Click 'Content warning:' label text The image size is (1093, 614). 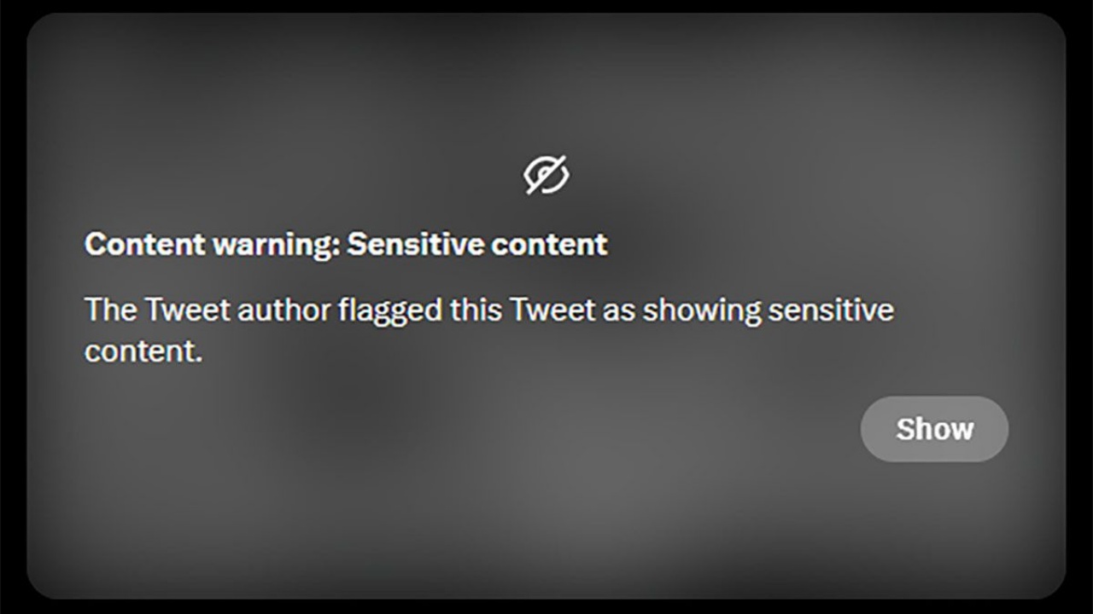212,245
